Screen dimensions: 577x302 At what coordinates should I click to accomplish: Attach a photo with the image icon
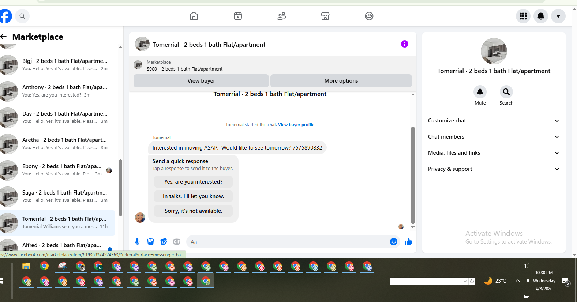pos(150,242)
